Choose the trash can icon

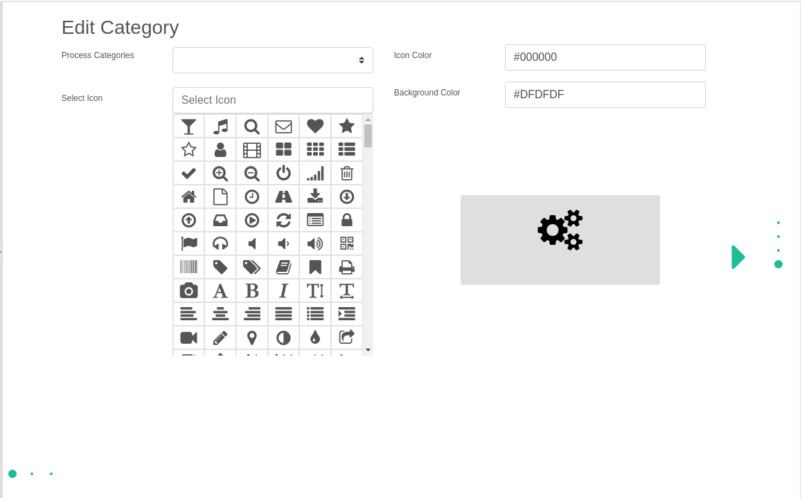click(x=347, y=173)
